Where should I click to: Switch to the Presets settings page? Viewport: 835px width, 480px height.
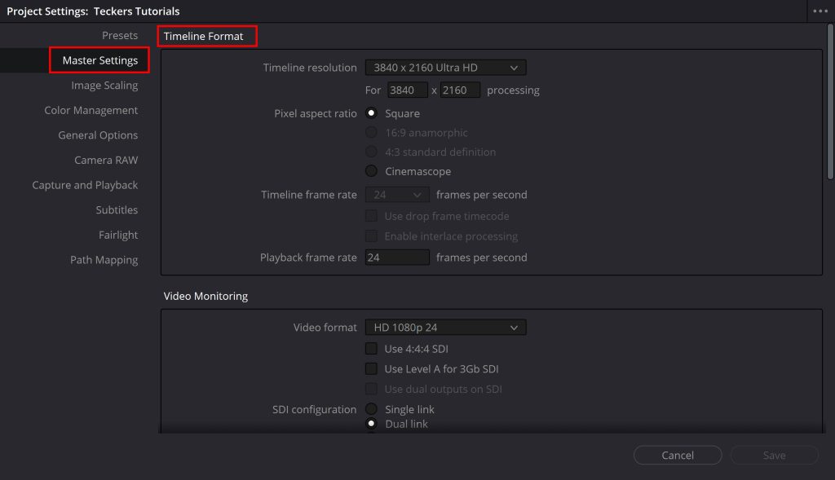[x=119, y=35]
